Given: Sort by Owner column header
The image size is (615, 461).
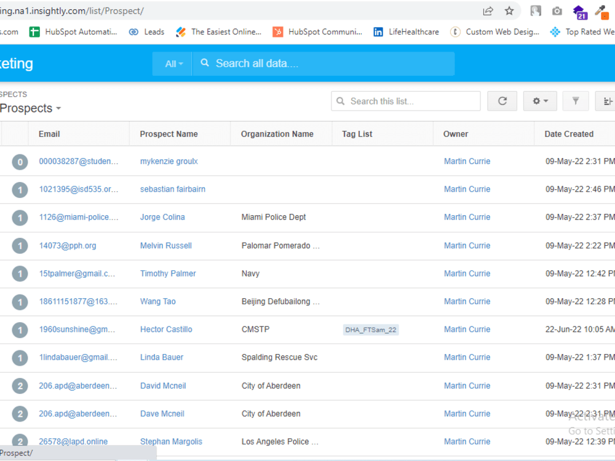Looking at the screenshot, I should pos(455,134).
